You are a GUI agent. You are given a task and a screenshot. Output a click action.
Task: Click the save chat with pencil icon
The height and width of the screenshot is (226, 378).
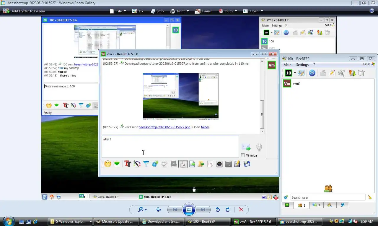(237, 164)
